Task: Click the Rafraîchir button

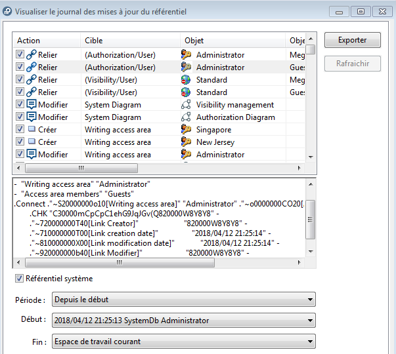Action: tap(352, 64)
